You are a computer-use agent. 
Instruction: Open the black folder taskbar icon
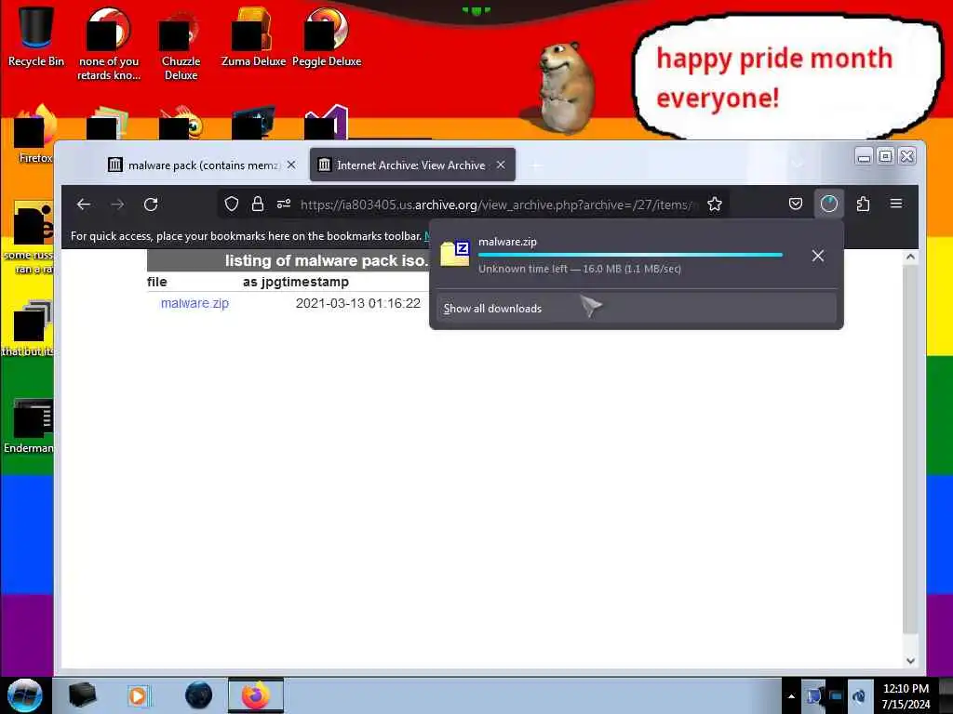[x=82, y=695]
